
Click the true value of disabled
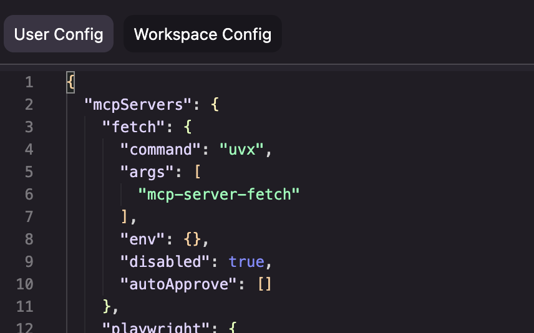pyautogui.click(x=247, y=261)
